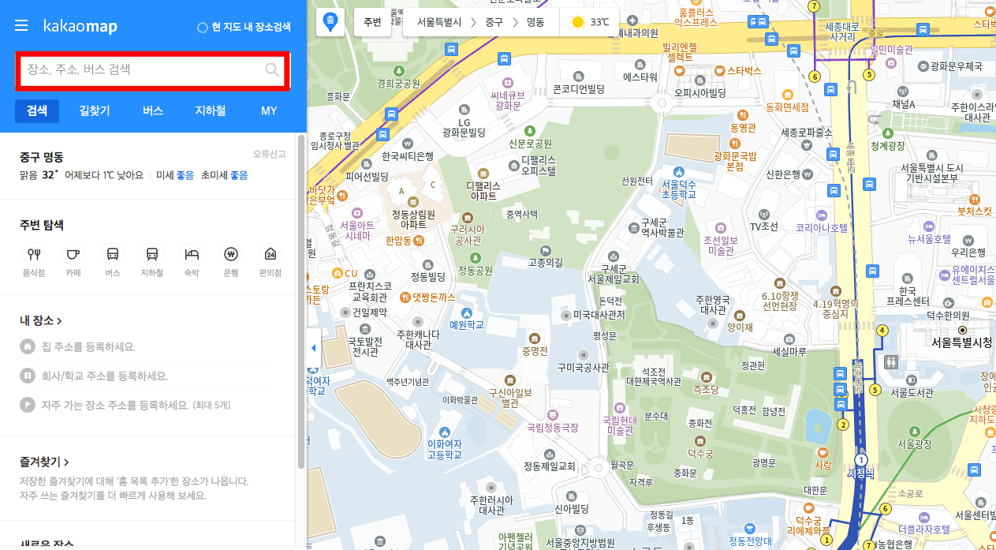Image resolution: width=996 pixels, height=550 pixels.
Task: Open the hamburger menu next to kakaomap
Action: [x=21, y=26]
